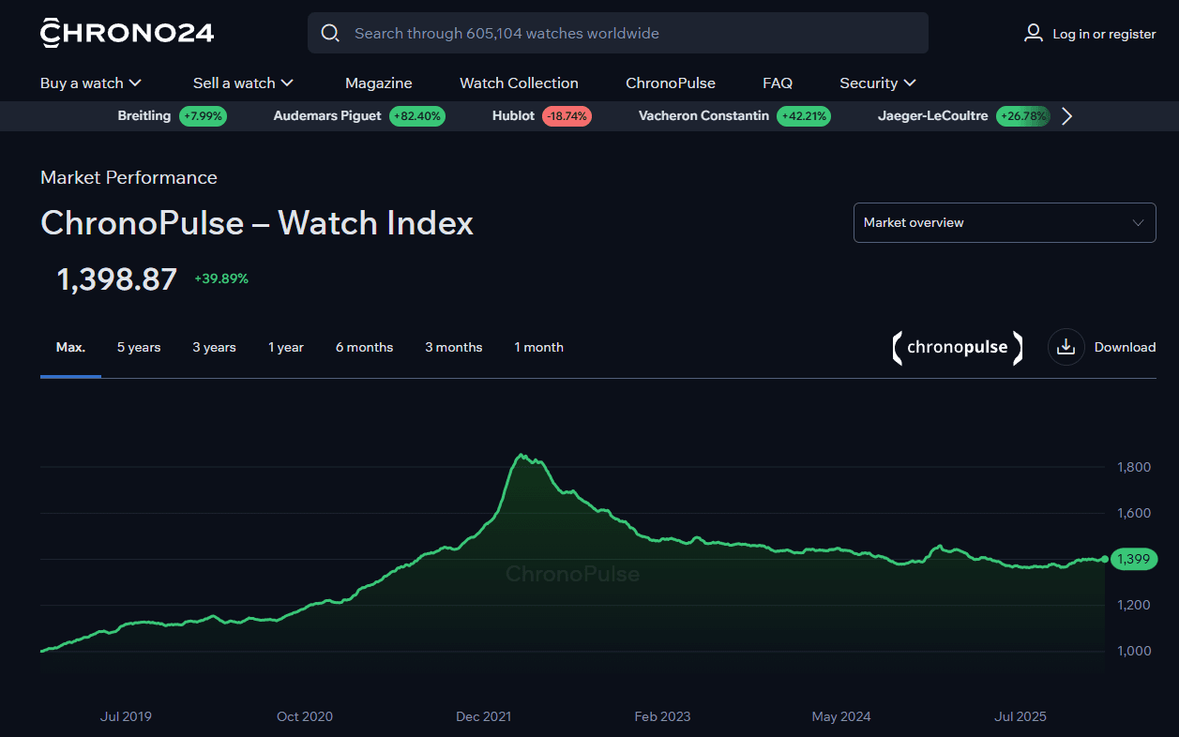Image resolution: width=1179 pixels, height=737 pixels.
Task: Click the Chrono24 logo
Action: tap(128, 33)
